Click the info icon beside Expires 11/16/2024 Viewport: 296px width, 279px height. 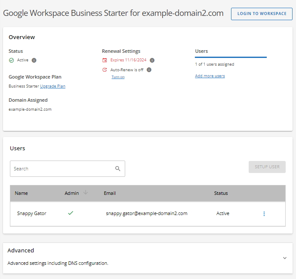click(x=152, y=60)
